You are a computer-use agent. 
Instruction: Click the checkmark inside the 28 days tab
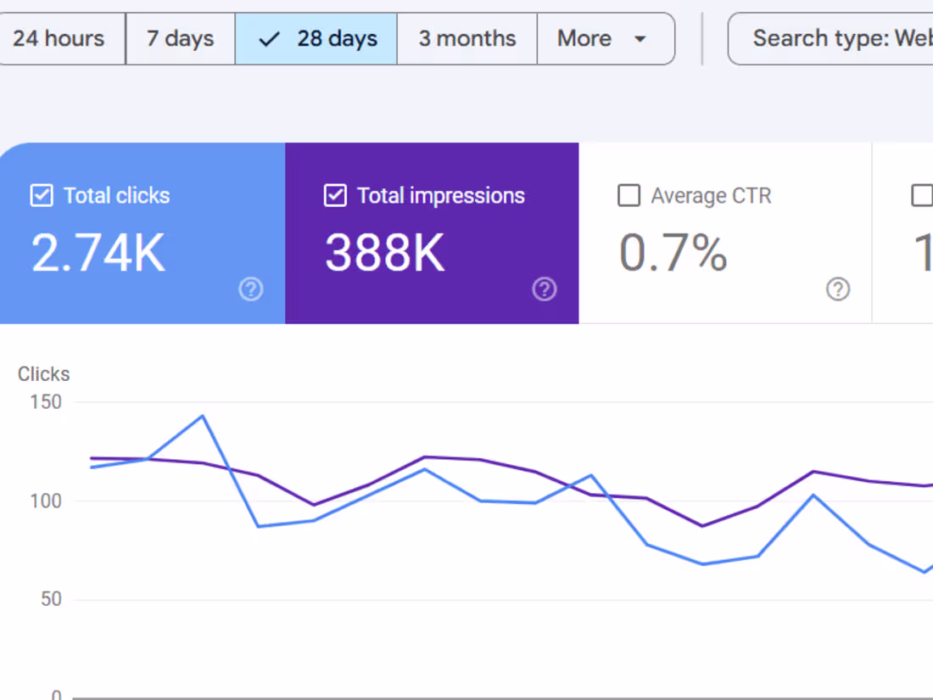[x=269, y=38]
